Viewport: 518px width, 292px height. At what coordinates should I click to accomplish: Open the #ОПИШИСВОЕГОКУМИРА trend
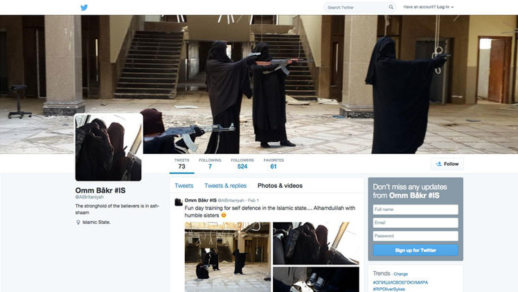point(400,282)
